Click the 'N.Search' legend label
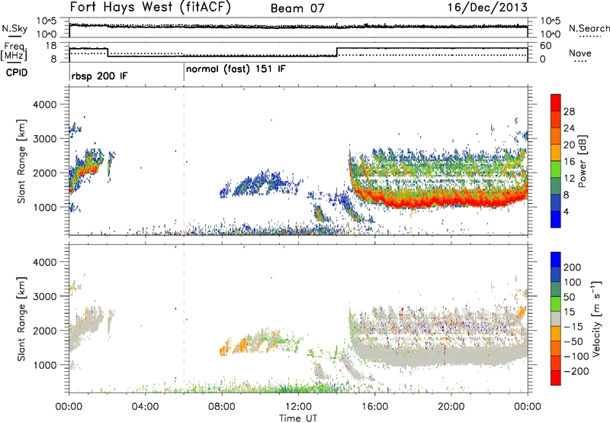This screenshot has height=423, width=610. click(589, 28)
